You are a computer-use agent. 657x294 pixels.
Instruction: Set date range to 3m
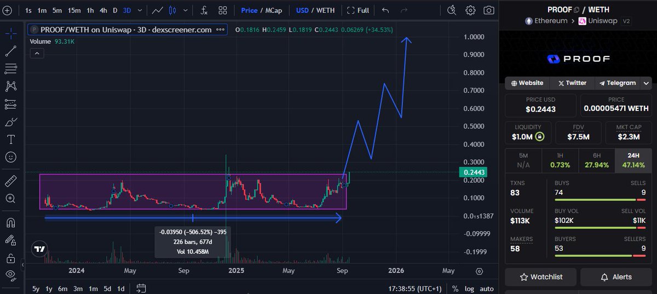pyautogui.click(x=78, y=289)
